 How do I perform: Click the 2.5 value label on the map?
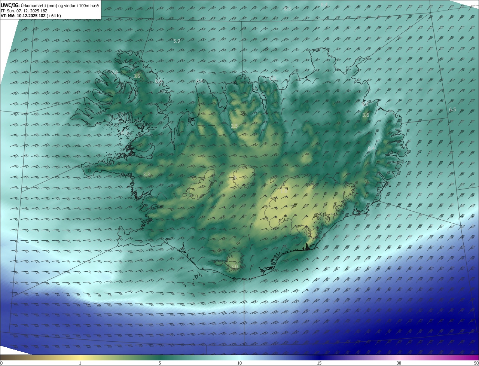coord(234,126)
